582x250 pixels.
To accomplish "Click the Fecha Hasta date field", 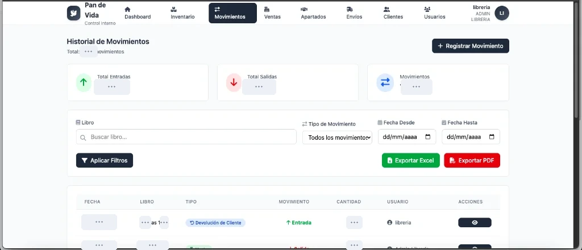I will 471,136.
